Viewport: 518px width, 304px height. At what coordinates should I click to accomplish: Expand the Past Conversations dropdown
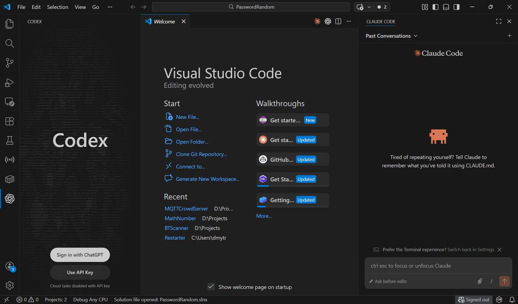392,36
